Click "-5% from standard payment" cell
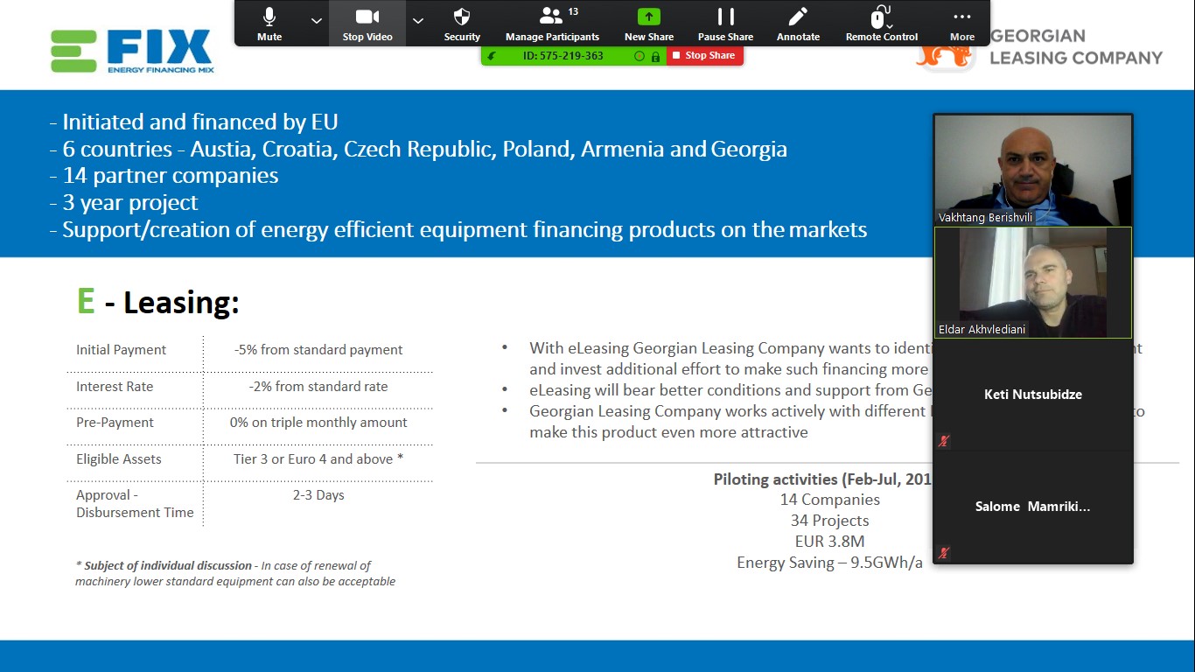 click(318, 349)
